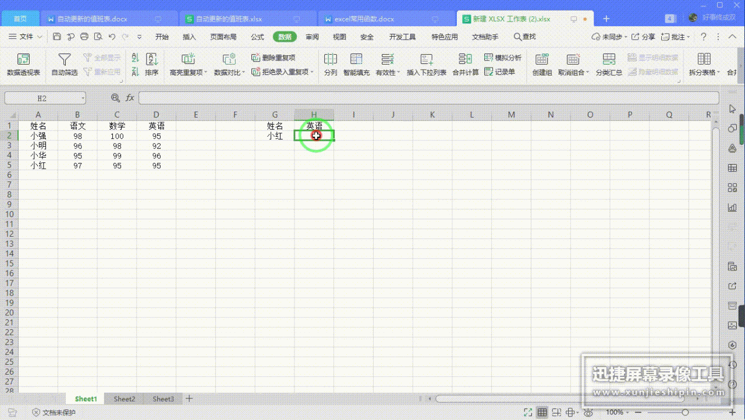Click the undo arrow icon
745x420 pixels.
tap(112, 37)
